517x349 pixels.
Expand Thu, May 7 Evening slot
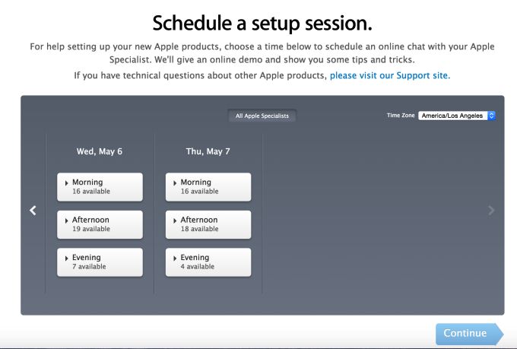click(208, 262)
